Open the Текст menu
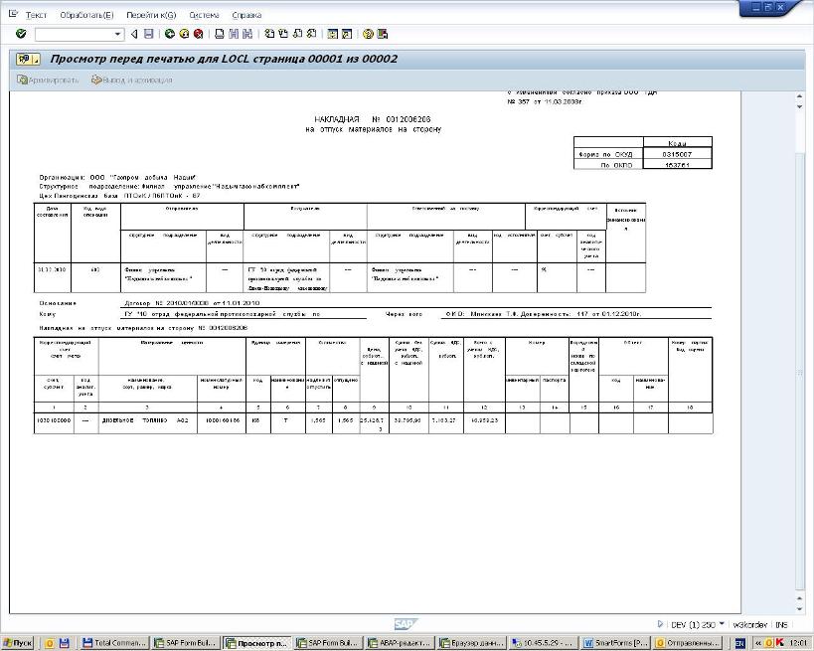 [x=36, y=15]
